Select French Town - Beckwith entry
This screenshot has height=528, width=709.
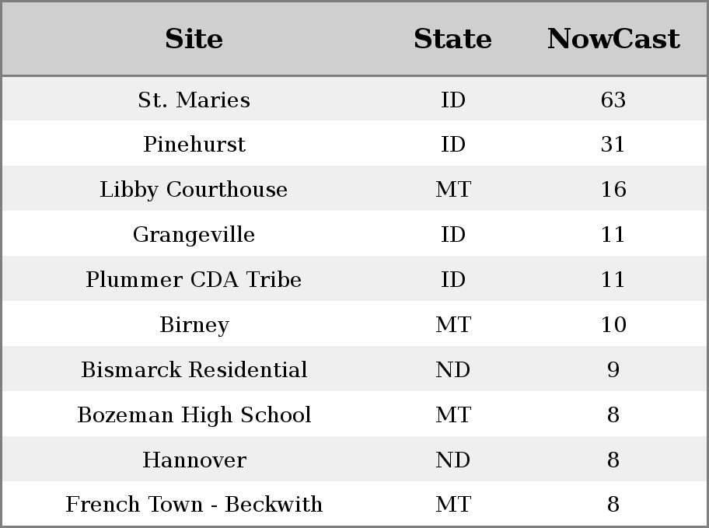pyautogui.click(x=194, y=504)
